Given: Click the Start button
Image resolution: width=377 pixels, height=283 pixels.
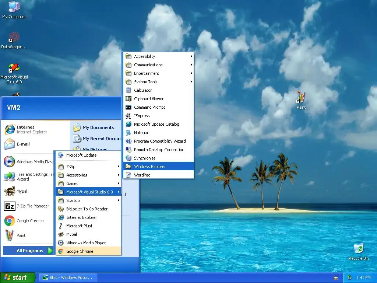Looking at the screenshot, I should pyautogui.click(x=18, y=277).
